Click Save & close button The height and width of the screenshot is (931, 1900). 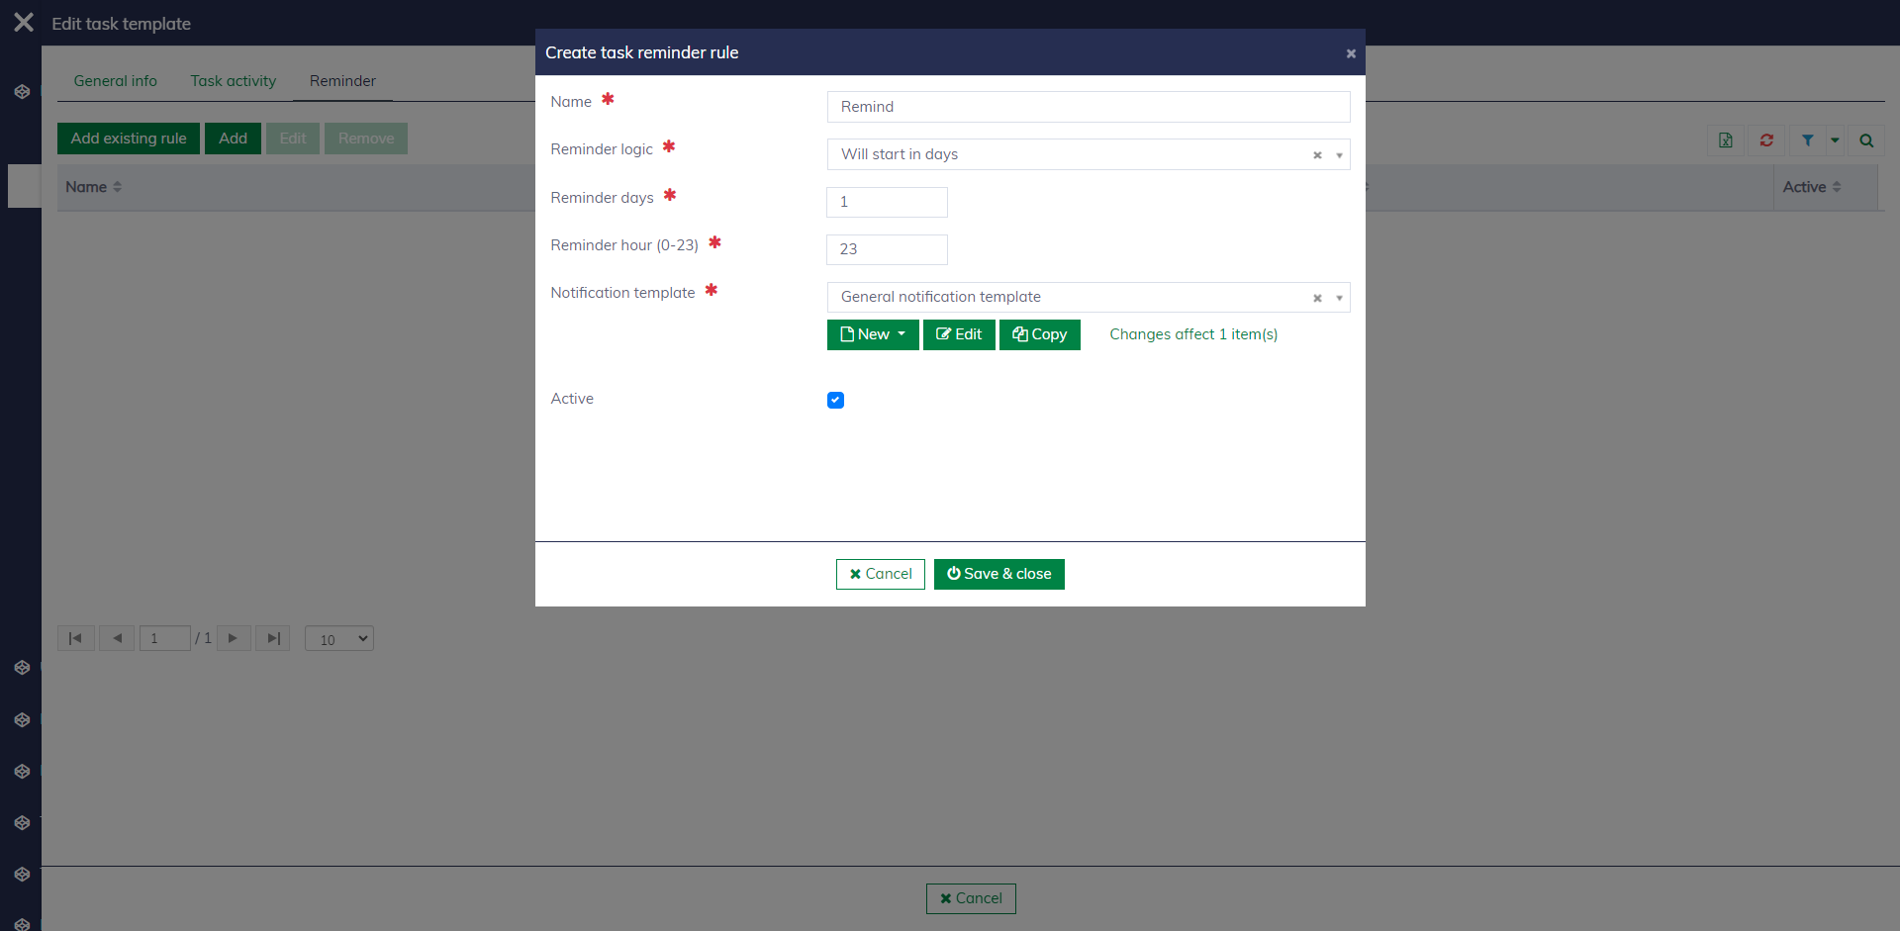pyautogui.click(x=998, y=574)
